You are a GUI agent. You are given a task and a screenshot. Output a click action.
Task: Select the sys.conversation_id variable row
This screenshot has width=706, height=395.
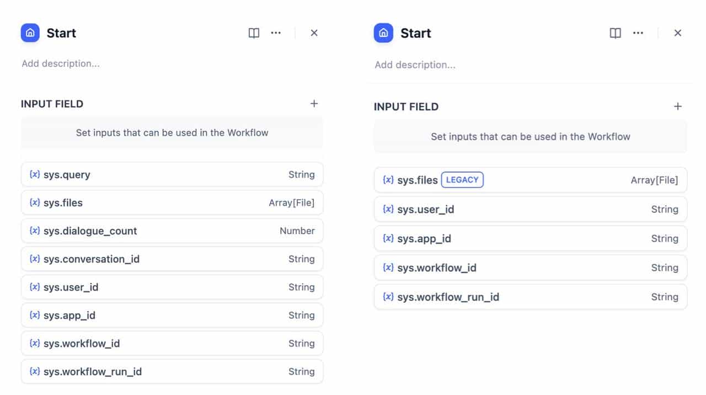coord(172,259)
